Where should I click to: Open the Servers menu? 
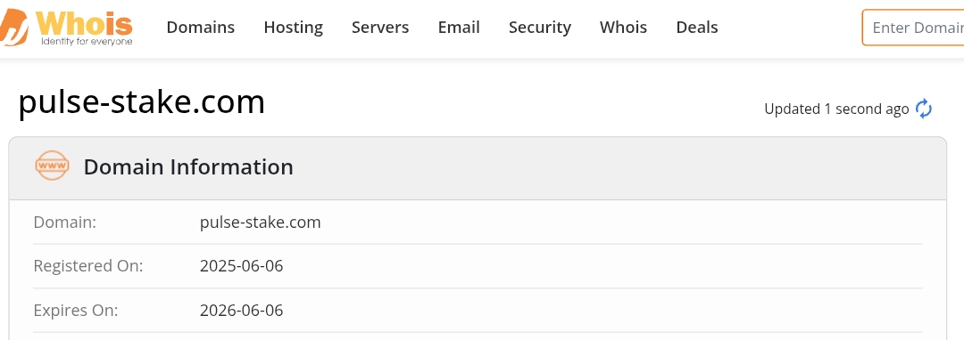click(x=380, y=28)
